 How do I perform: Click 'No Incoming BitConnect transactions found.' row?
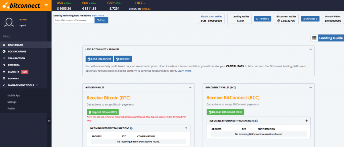tap(259, 134)
